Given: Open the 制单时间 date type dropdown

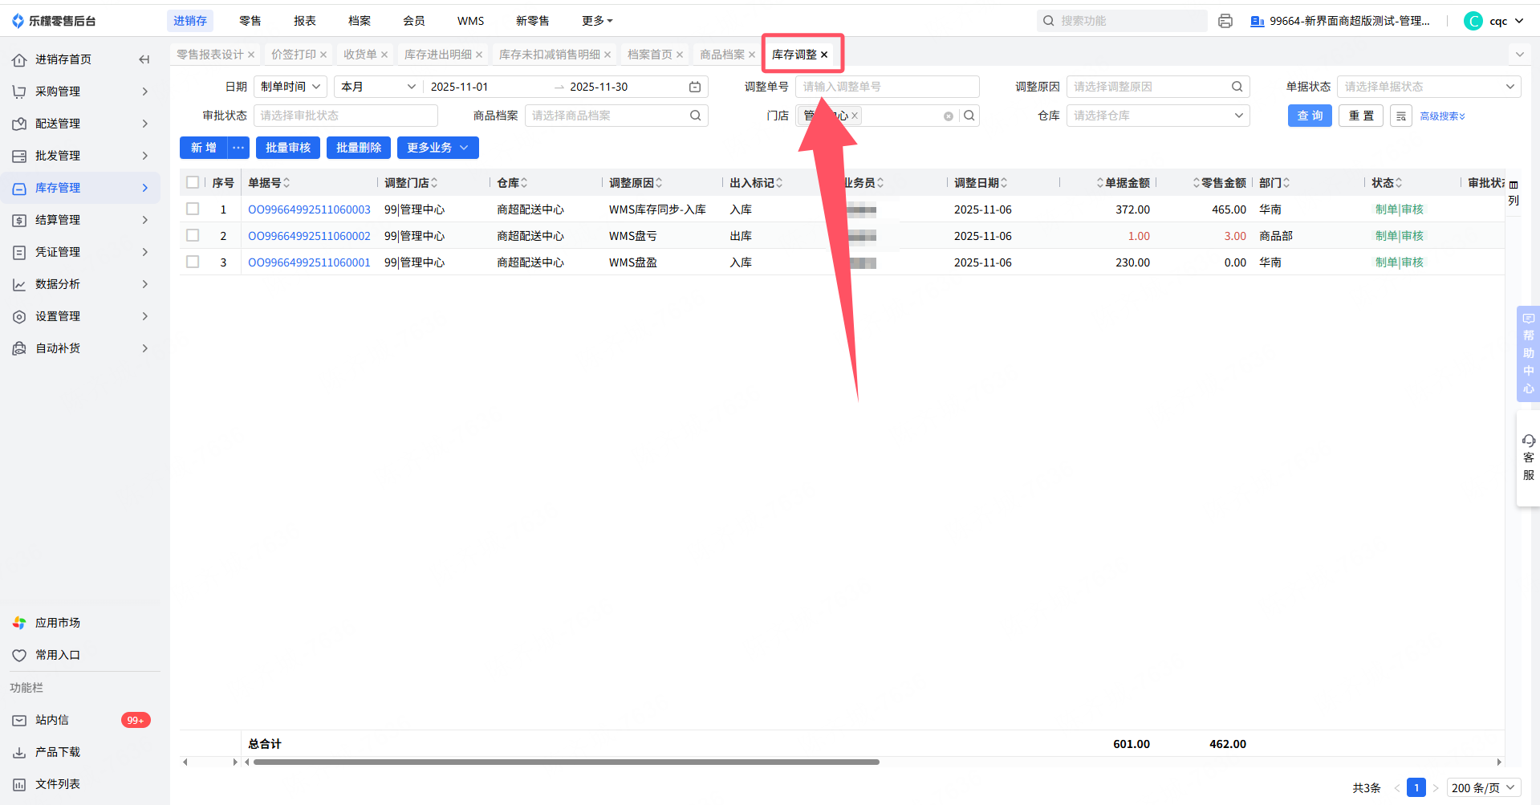Looking at the screenshot, I should pos(291,87).
